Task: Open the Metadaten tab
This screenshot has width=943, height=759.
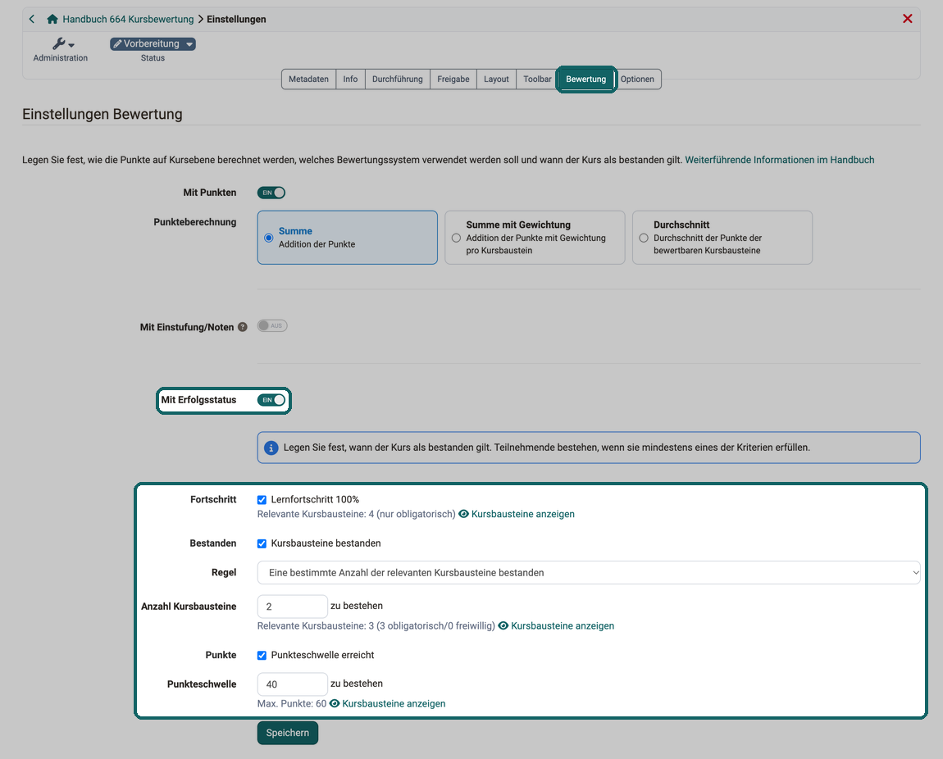Action: click(x=308, y=80)
